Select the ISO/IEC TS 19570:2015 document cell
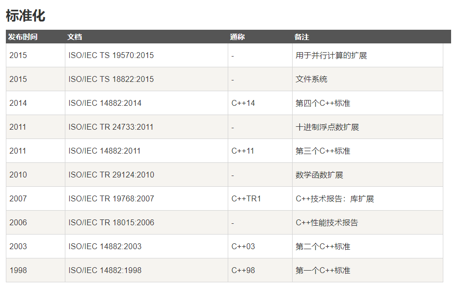455x295 pixels. click(111, 56)
